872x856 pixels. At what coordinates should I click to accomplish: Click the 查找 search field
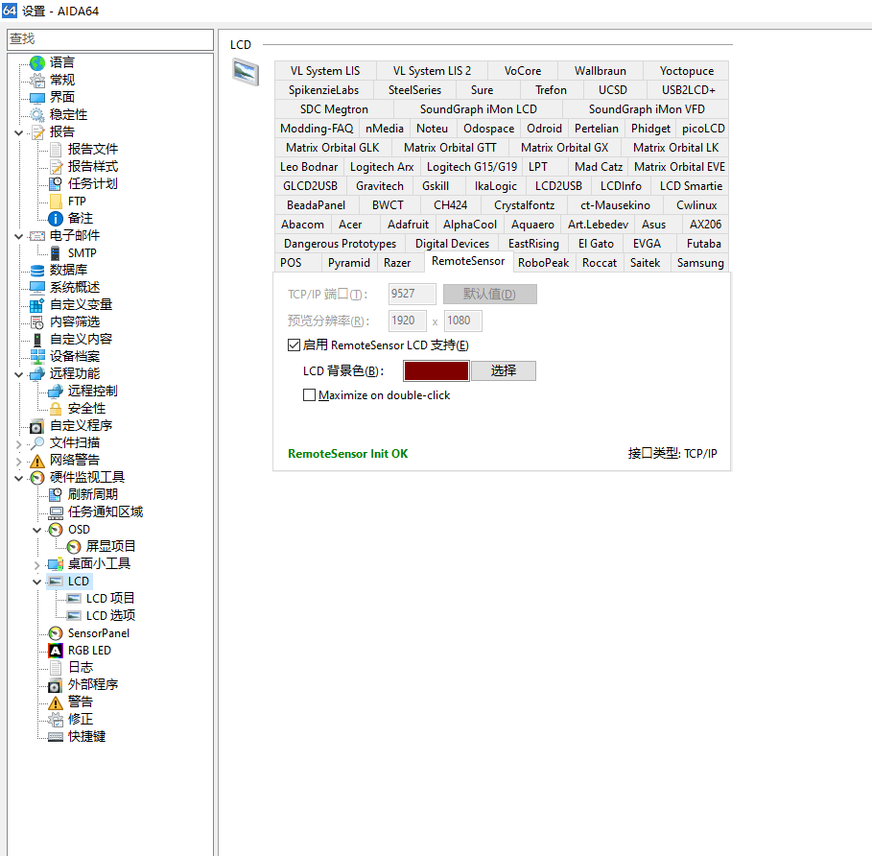coord(109,39)
